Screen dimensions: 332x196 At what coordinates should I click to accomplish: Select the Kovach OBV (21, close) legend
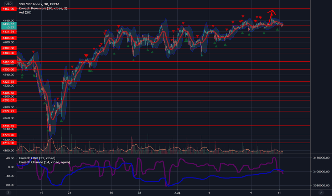pyautogui.click(x=37, y=158)
